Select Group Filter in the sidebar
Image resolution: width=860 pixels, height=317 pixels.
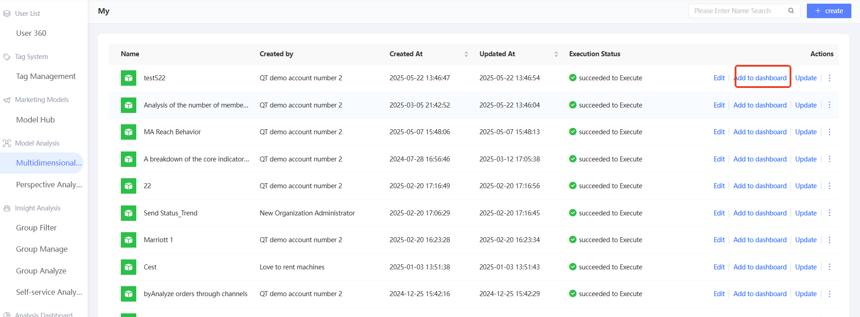pyautogui.click(x=36, y=228)
